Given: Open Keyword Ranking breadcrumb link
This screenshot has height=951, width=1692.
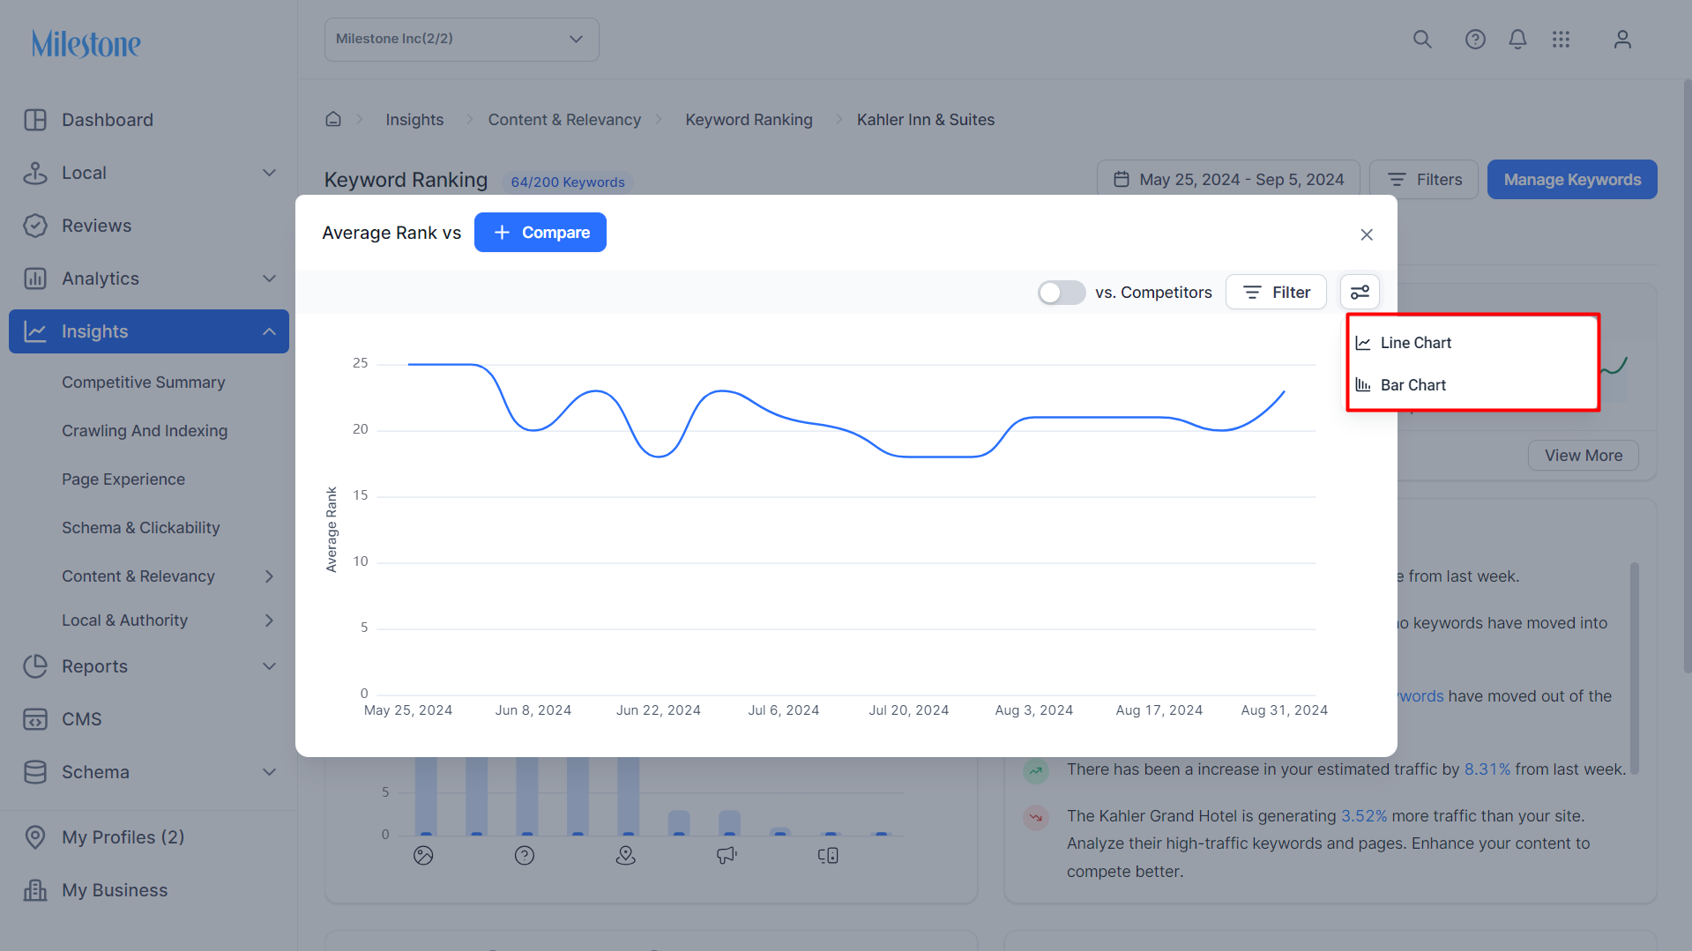Looking at the screenshot, I should pyautogui.click(x=749, y=120).
